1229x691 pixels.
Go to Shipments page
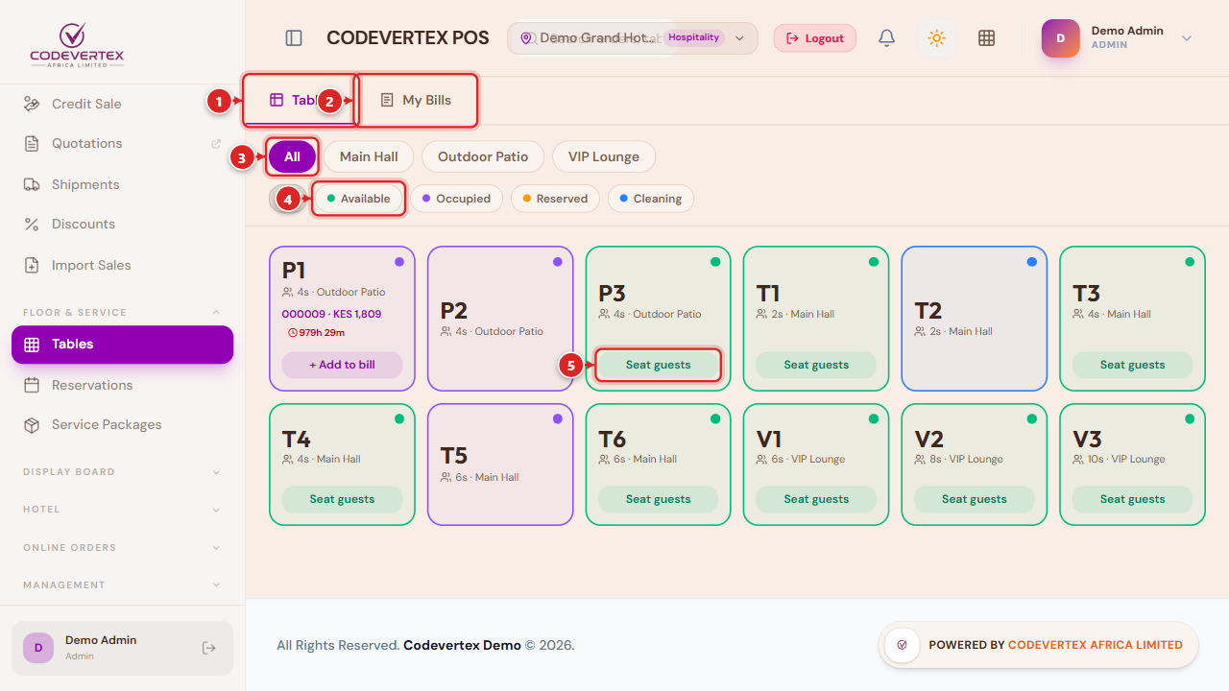(x=123, y=184)
